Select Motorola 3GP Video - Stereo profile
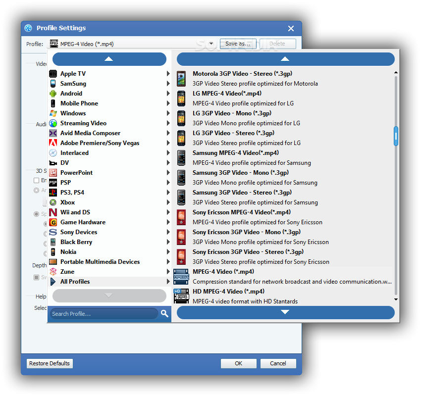Viewport: 421px width, 396px height. [x=282, y=79]
